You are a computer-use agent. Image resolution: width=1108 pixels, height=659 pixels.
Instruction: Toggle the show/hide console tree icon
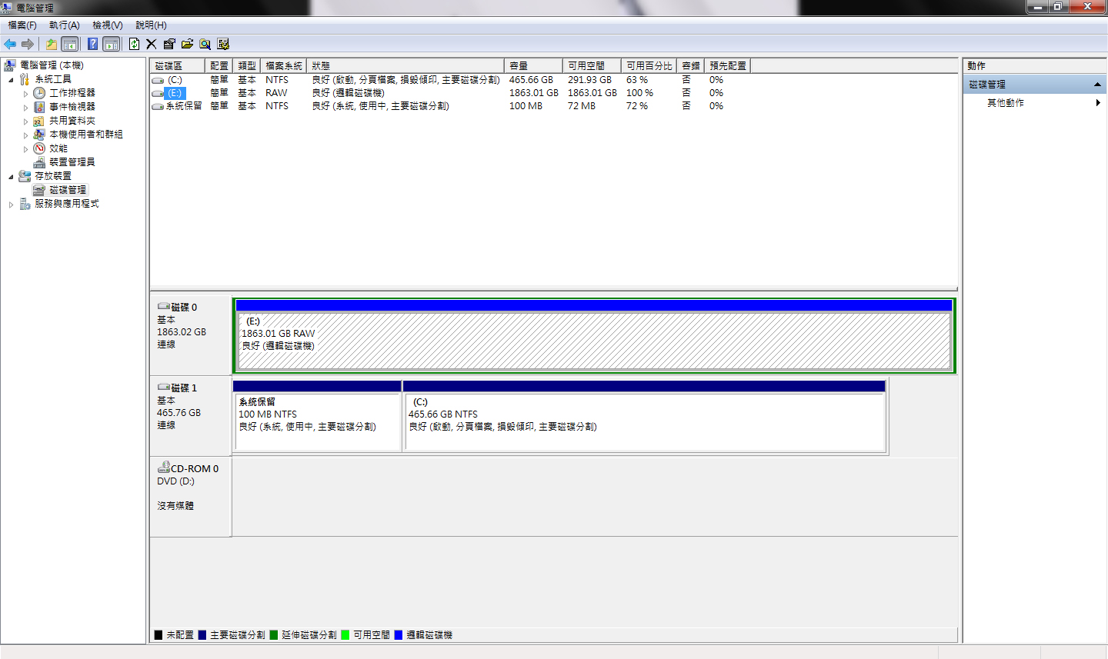[x=70, y=45]
